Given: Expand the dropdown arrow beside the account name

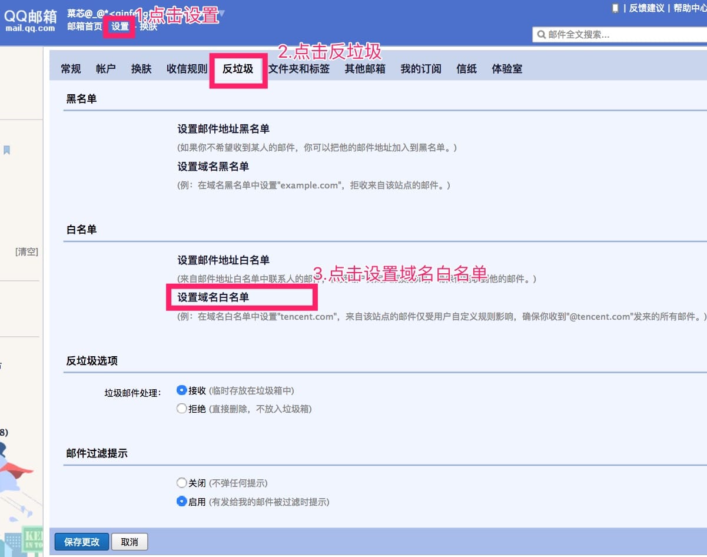Looking at the screenshot, I should pyautogui.click(x=222, y=13).
